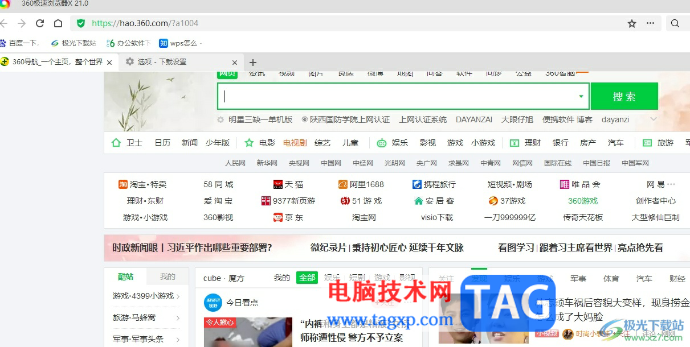Switch to the 360导航 tab
690x347 pixels.
pos(57,62)
